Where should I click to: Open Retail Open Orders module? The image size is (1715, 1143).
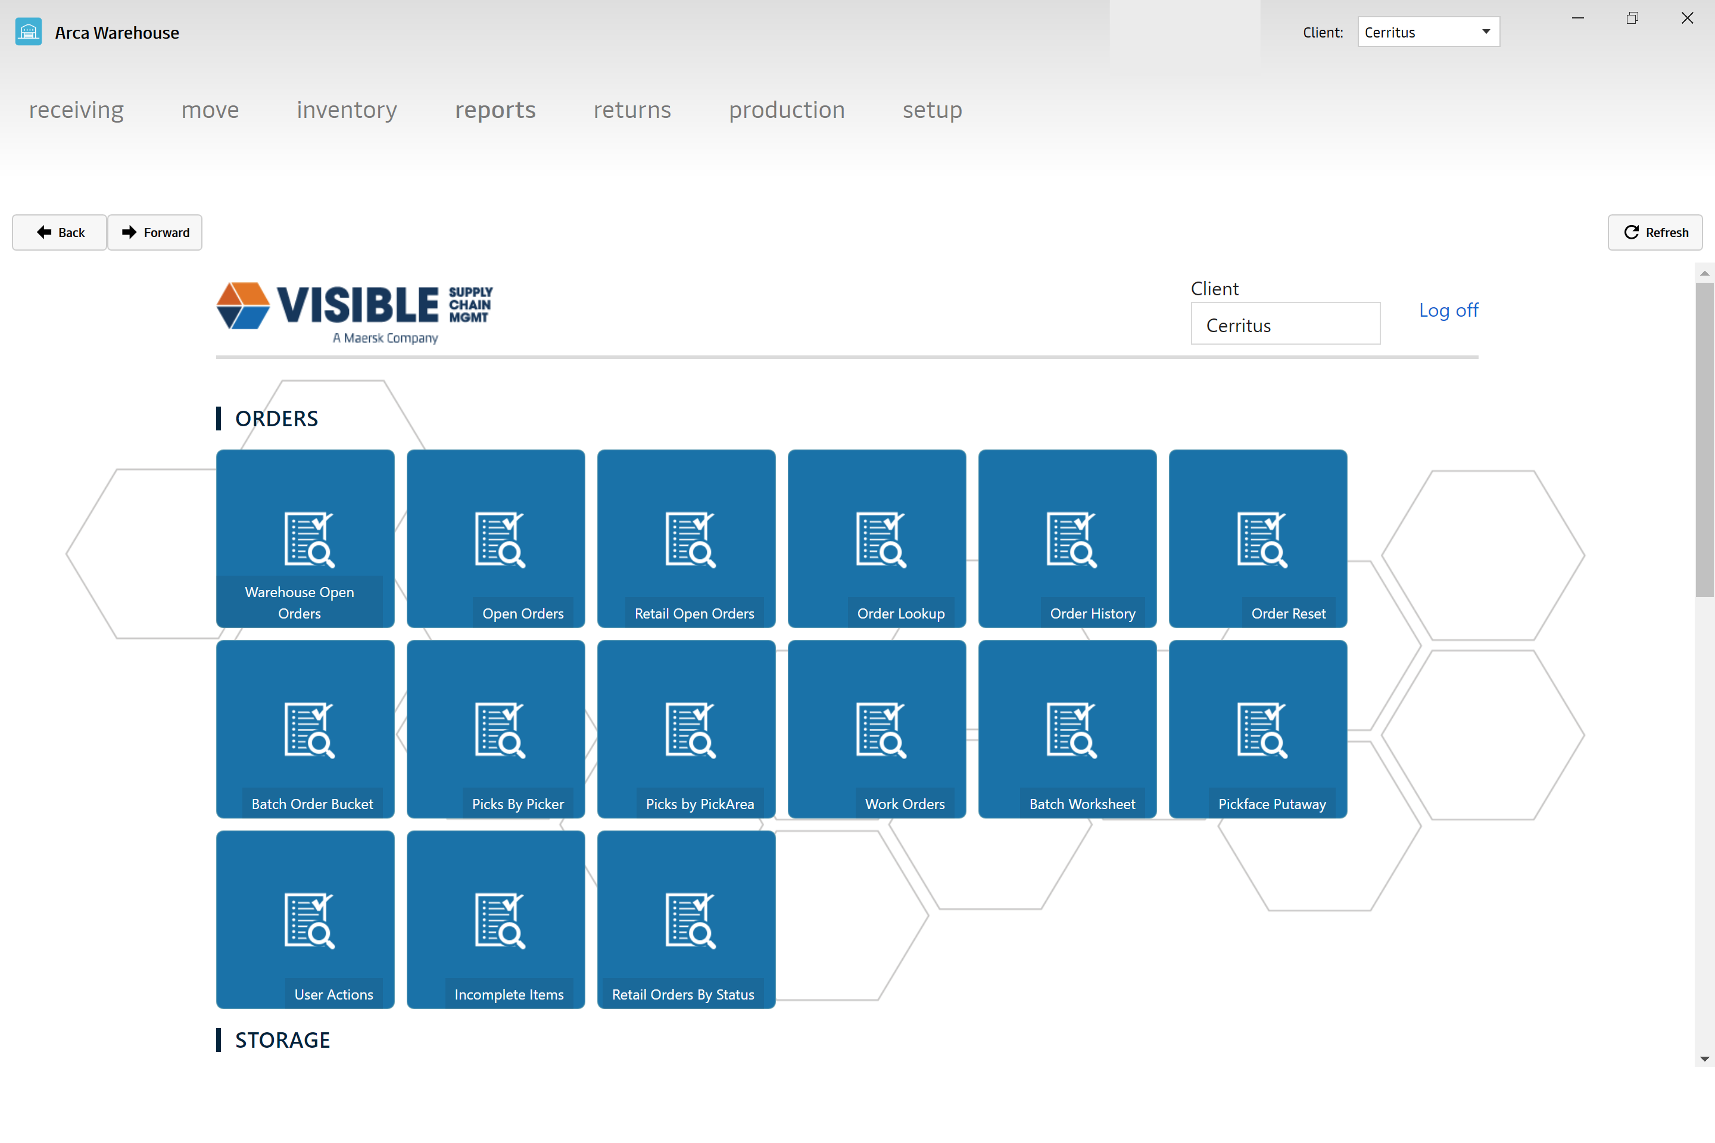tap(687, 537)
